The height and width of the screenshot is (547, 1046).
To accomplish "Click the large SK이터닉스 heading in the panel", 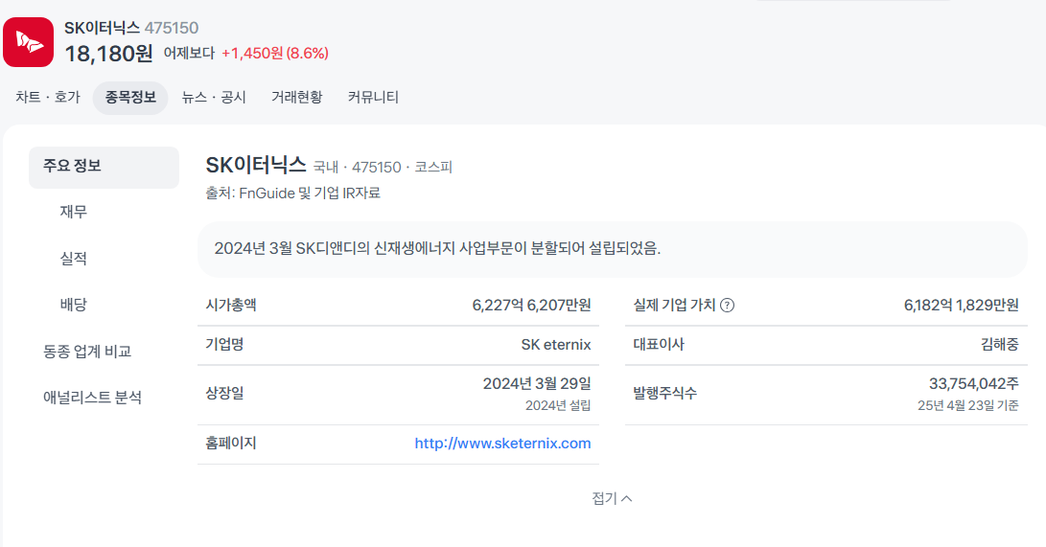I will [x=255, y=165].
